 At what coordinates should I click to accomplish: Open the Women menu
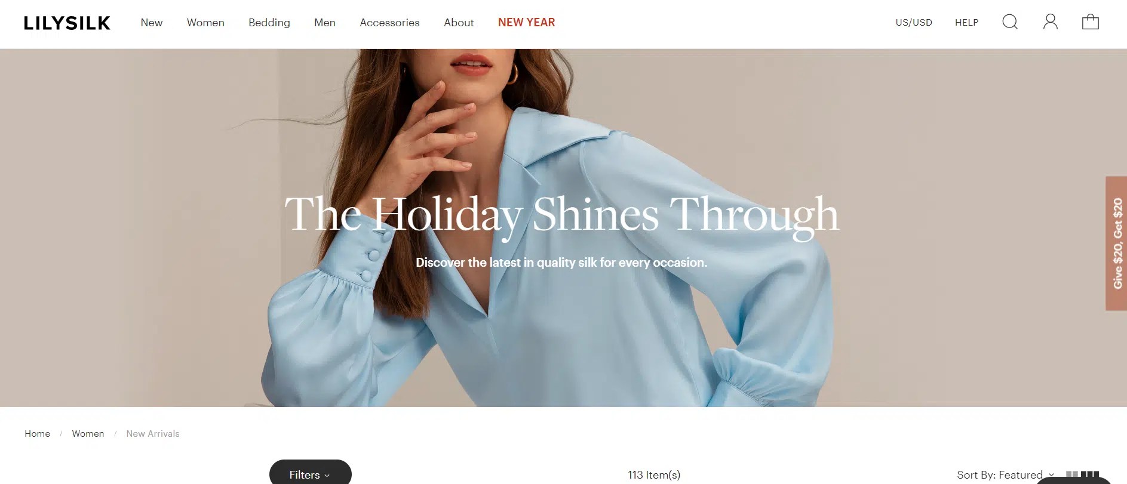tap(205, 23)
